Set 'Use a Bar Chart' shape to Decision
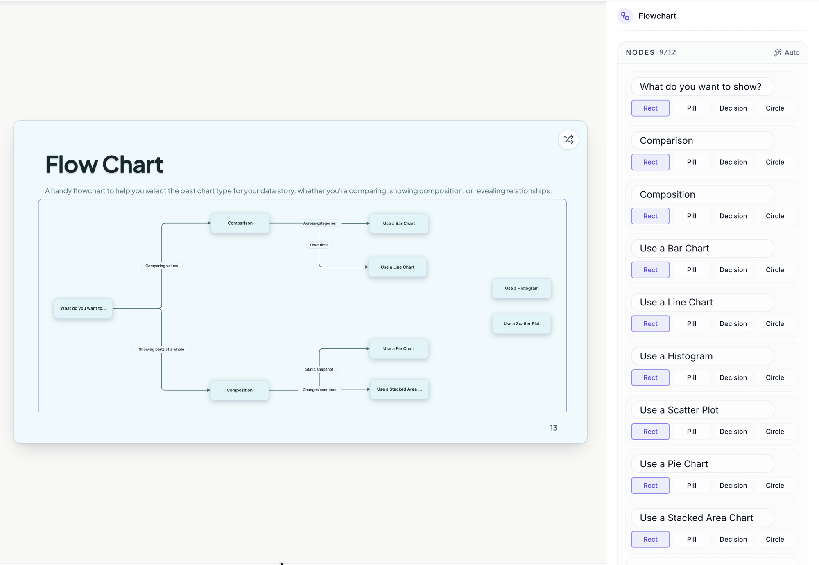The height and width of the screenshot is (565, 819). coord(733,270)
